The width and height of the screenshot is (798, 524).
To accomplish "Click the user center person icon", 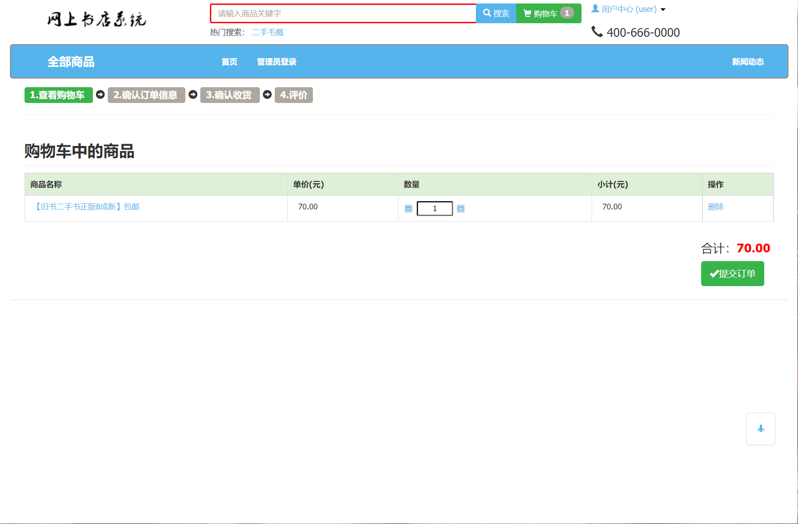I will (595, 8).
